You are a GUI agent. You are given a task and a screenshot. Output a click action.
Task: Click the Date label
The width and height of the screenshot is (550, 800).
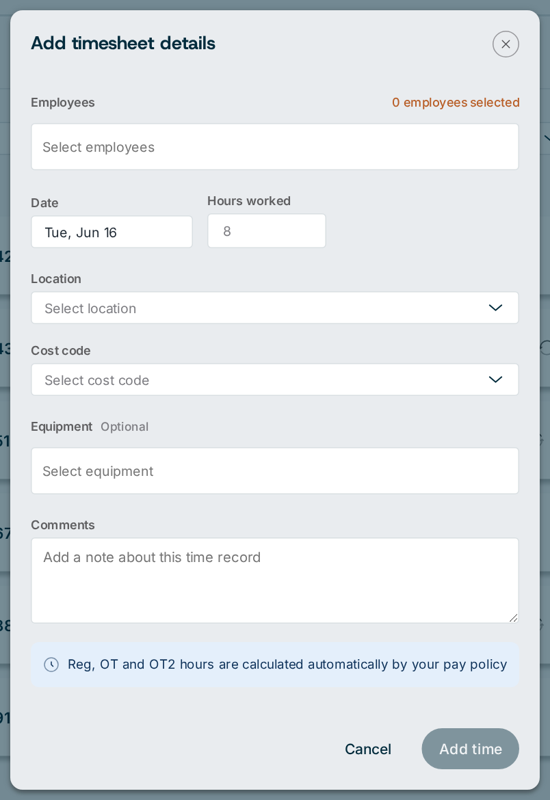pyautogui.click(x=44, y=203)
